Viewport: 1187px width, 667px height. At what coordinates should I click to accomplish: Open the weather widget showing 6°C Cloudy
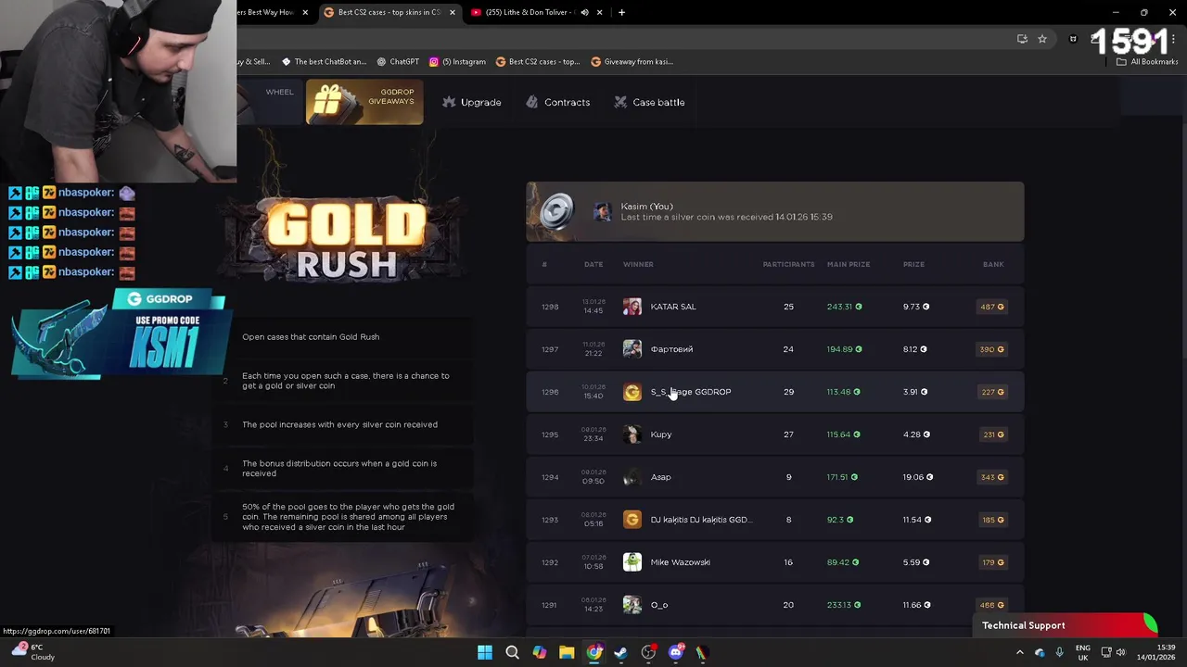coord(32,652)
